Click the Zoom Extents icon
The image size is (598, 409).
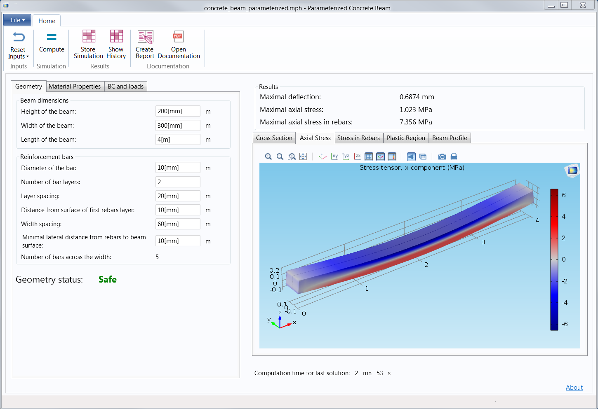coord(303,157)
